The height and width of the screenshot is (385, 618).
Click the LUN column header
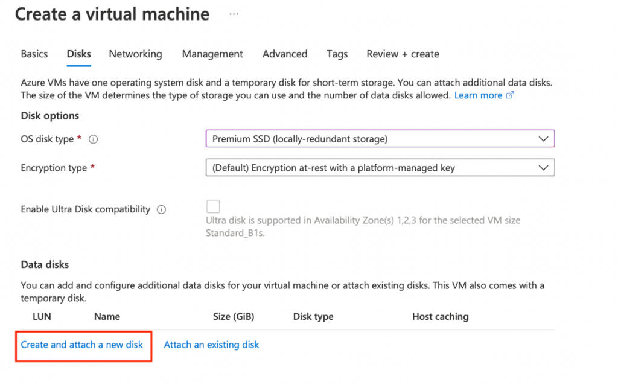pyautogui.click(x=42, y=316)
